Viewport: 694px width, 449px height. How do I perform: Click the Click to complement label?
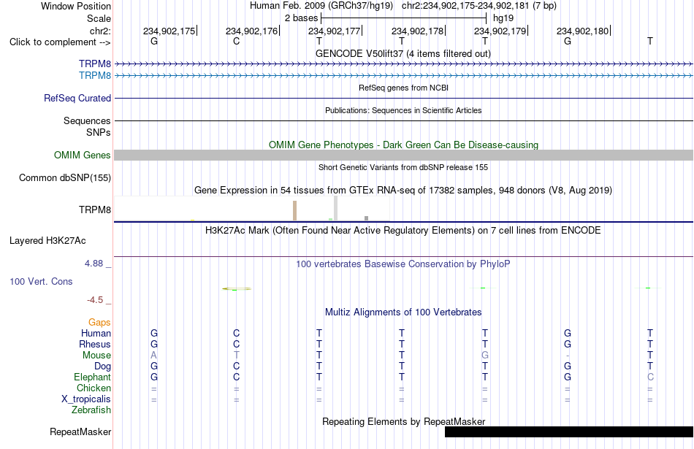click(x=60, y=42)
